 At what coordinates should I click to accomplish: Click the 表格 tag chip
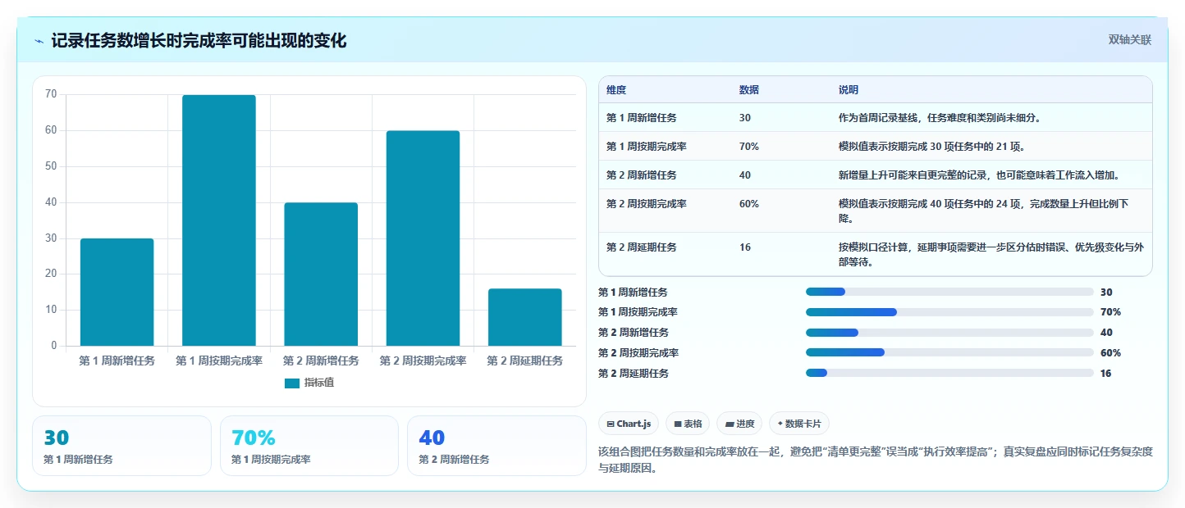[688, 424]
